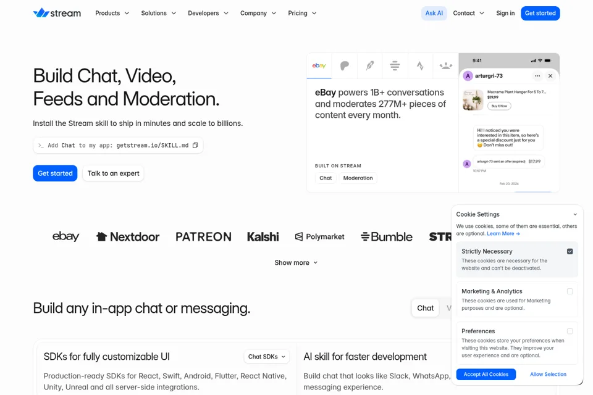Select the Patreon icon tab in showcase

click(x=345, y=66)
